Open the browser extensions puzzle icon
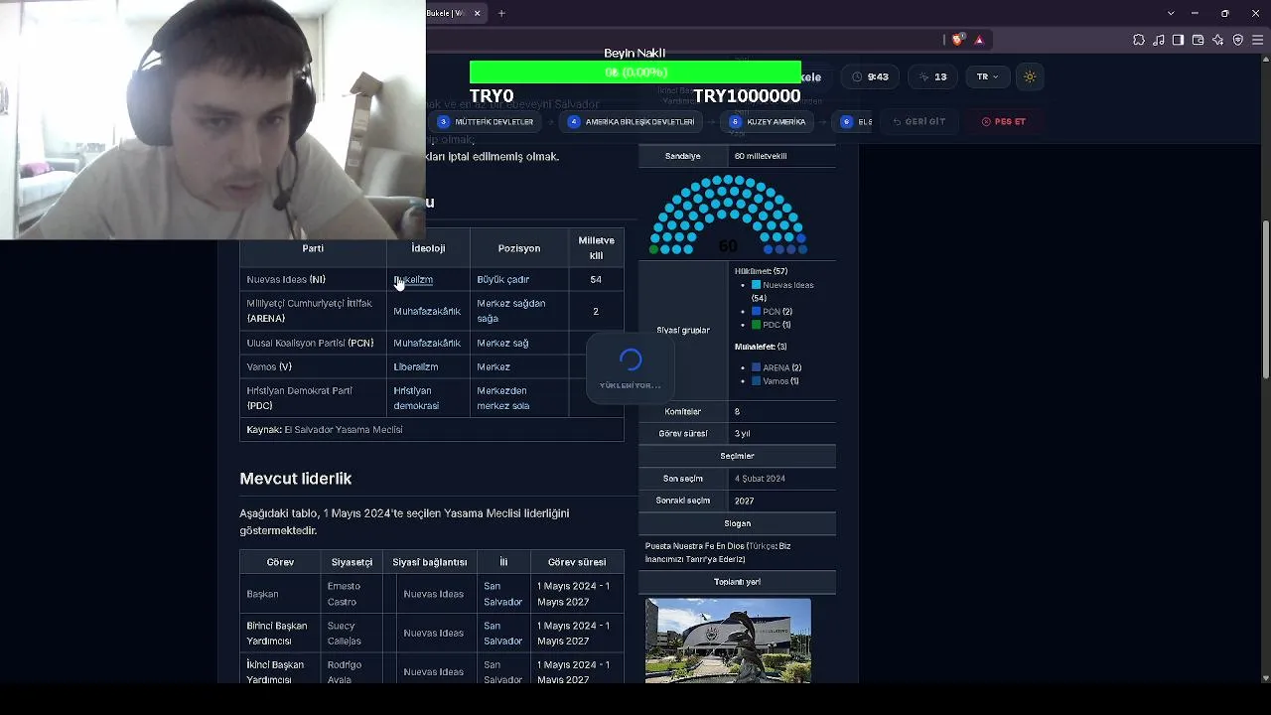 pos(1138,40)
